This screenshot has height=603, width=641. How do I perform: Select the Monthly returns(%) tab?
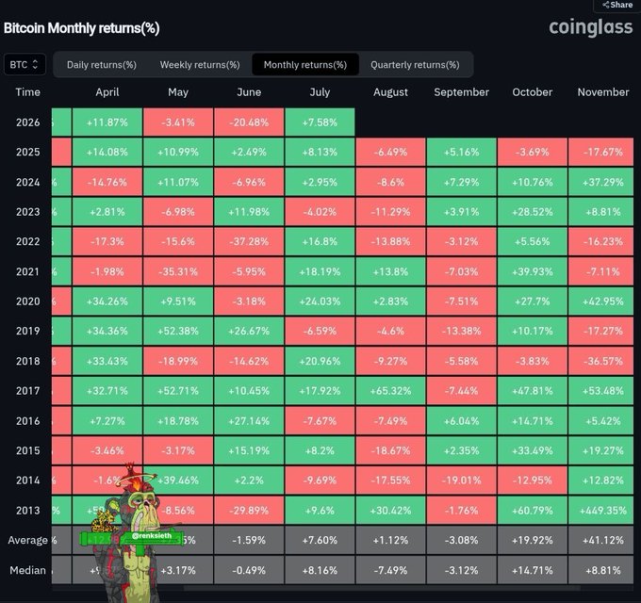[305, 65]
